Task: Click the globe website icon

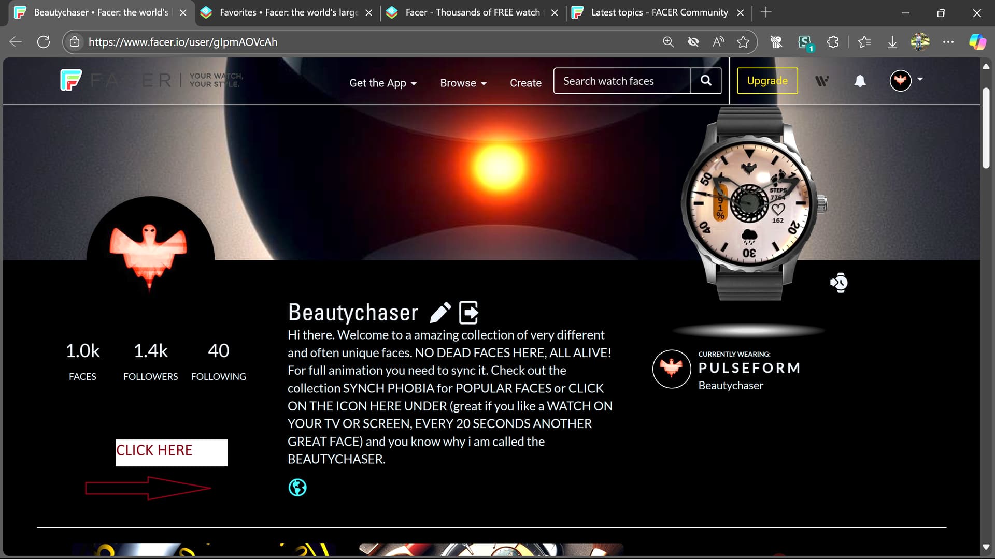Action: [x=297, y=488]
